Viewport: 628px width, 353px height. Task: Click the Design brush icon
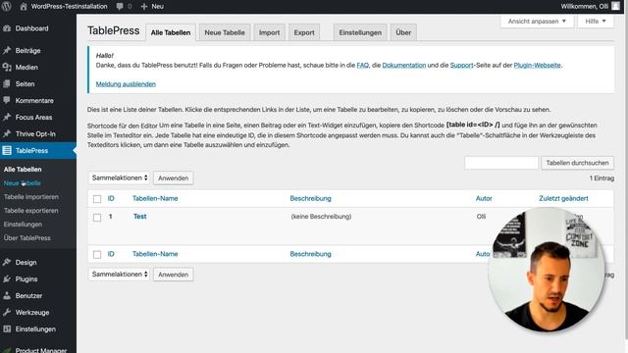point(7,263)
